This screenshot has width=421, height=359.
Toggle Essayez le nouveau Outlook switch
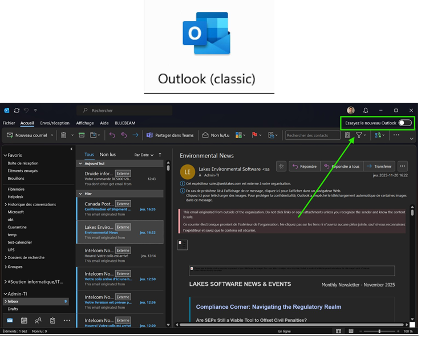point(405,123)
